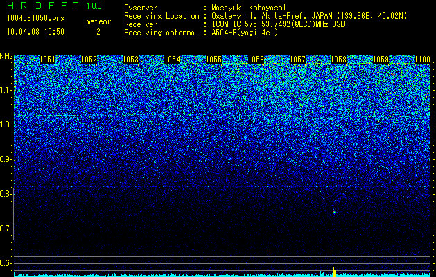Click the 1054 time marker

point(173,60)
